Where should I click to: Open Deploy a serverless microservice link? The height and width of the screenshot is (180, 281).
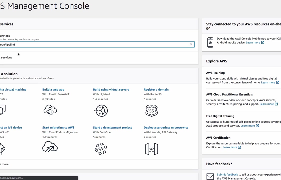click(x=166, y=127)
